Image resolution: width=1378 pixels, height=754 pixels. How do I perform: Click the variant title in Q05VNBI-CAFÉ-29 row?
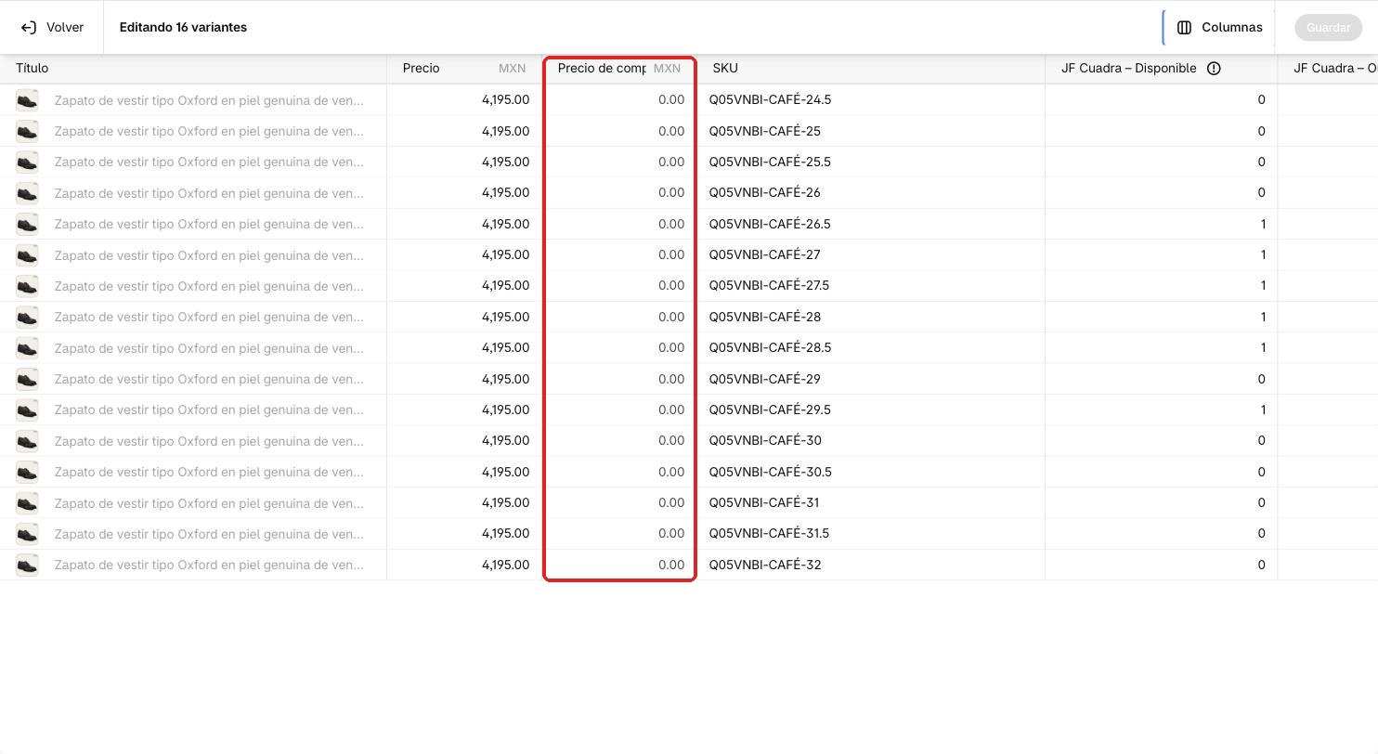point(209,379)
